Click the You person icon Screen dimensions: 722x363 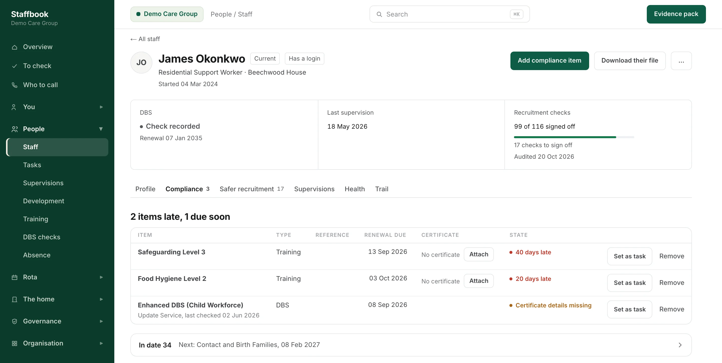point(14,107)
